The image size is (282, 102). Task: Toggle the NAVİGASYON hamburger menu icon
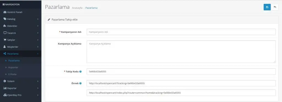tap(4, 4)
